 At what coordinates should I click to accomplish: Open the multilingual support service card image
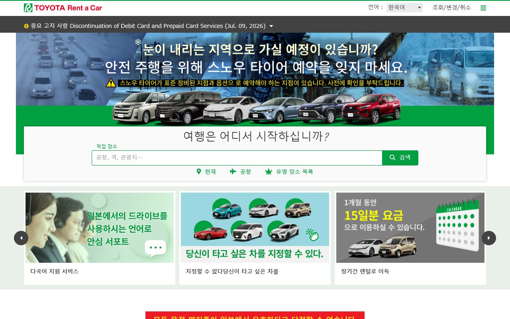(x=100, y=228)
